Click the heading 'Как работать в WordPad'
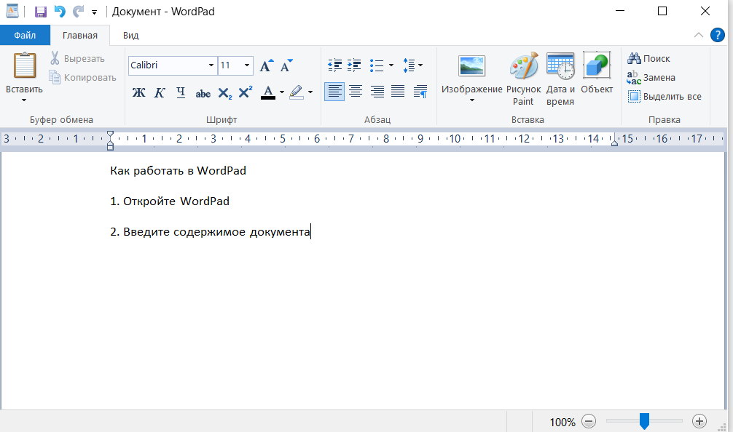 (x=178, y=171)
